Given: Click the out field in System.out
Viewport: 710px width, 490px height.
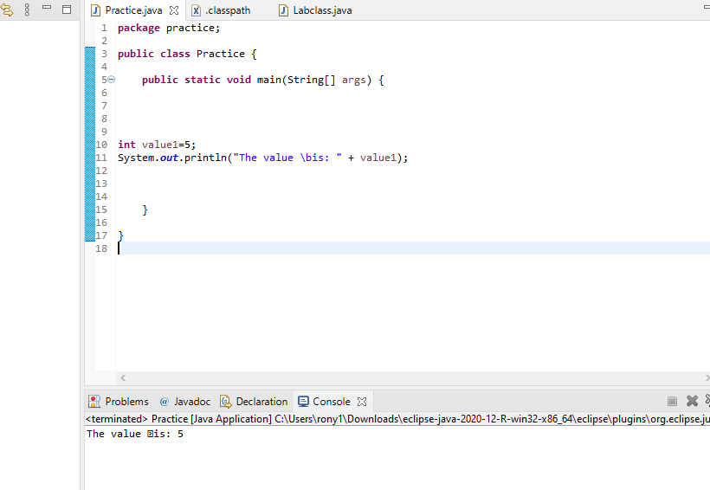Looking at the screenshot, I should (169, 158).
